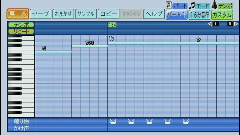240x135 pixels.
Task: Select the first drum icon in 鳴り物 row
Action: pos(113,121)
